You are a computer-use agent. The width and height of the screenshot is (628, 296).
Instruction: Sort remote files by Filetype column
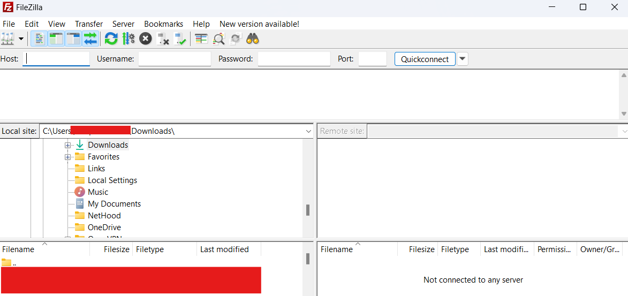pos(459,249)
